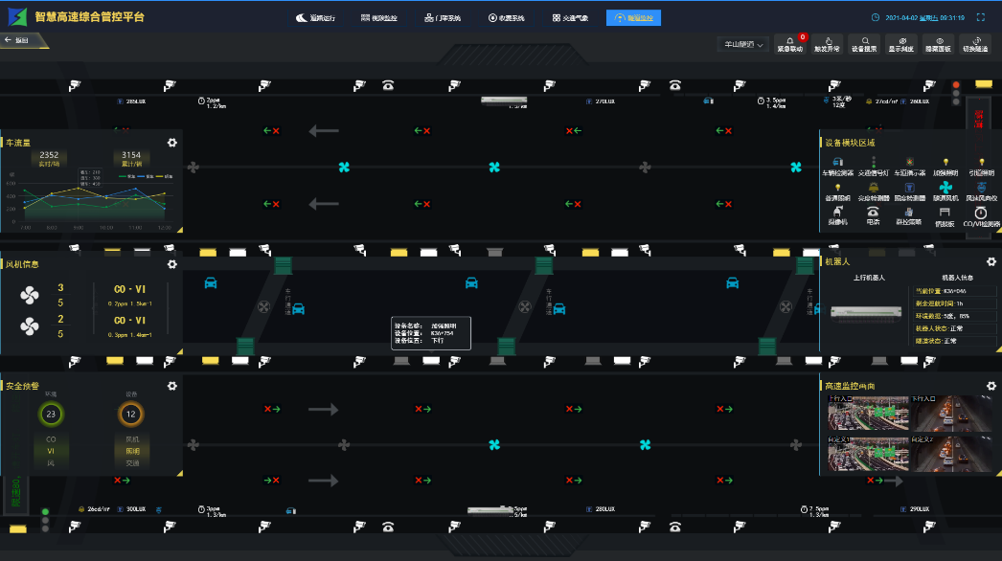The image size is (1002, 561).
Task: Click the 风机信息 panel gear icon
Action: [x=172, y=264]
